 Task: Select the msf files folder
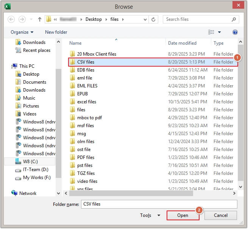153,126
